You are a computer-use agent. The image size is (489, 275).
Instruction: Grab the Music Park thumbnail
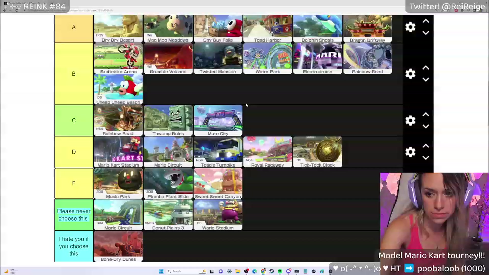point(118,184)
